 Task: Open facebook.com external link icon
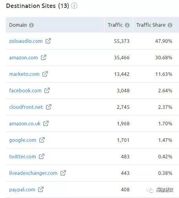point(47,90)
